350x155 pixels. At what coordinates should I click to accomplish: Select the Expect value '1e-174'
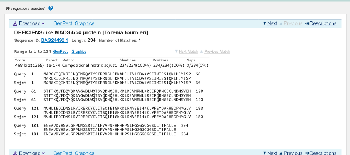(53, 66)
